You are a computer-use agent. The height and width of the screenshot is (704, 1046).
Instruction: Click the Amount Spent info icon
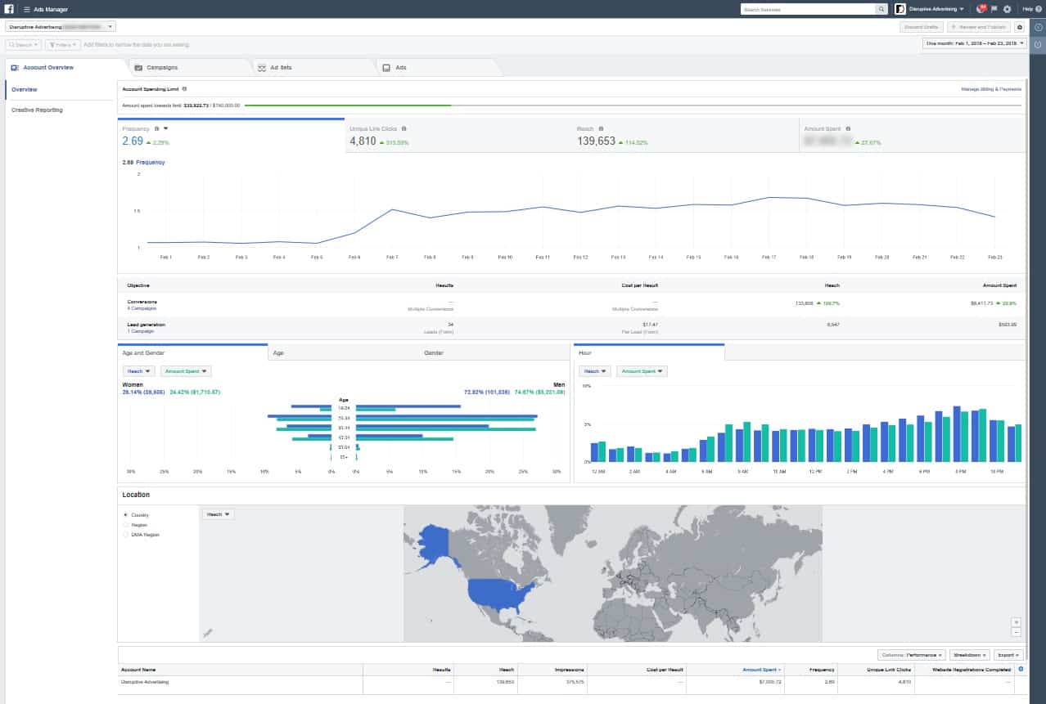[x=848, y=128]
